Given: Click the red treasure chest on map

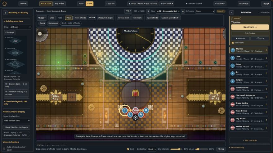Looking at the screenshot, I should click(135, 93).
